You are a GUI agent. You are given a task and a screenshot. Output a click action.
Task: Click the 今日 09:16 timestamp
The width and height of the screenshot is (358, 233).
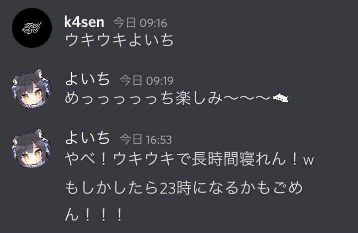140,23
